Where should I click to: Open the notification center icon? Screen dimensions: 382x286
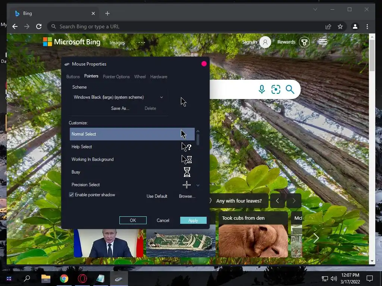click(370, 278)
